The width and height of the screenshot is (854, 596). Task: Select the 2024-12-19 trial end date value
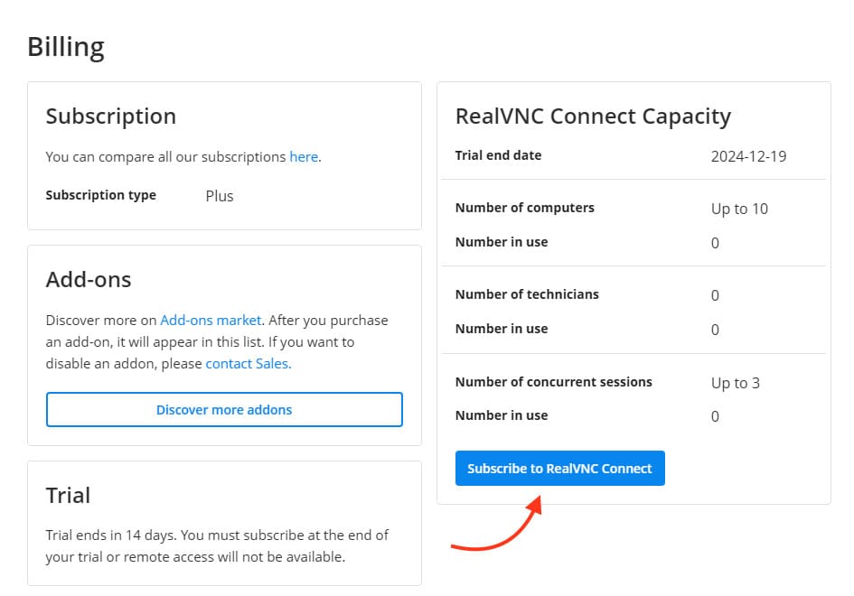point(748,156)
